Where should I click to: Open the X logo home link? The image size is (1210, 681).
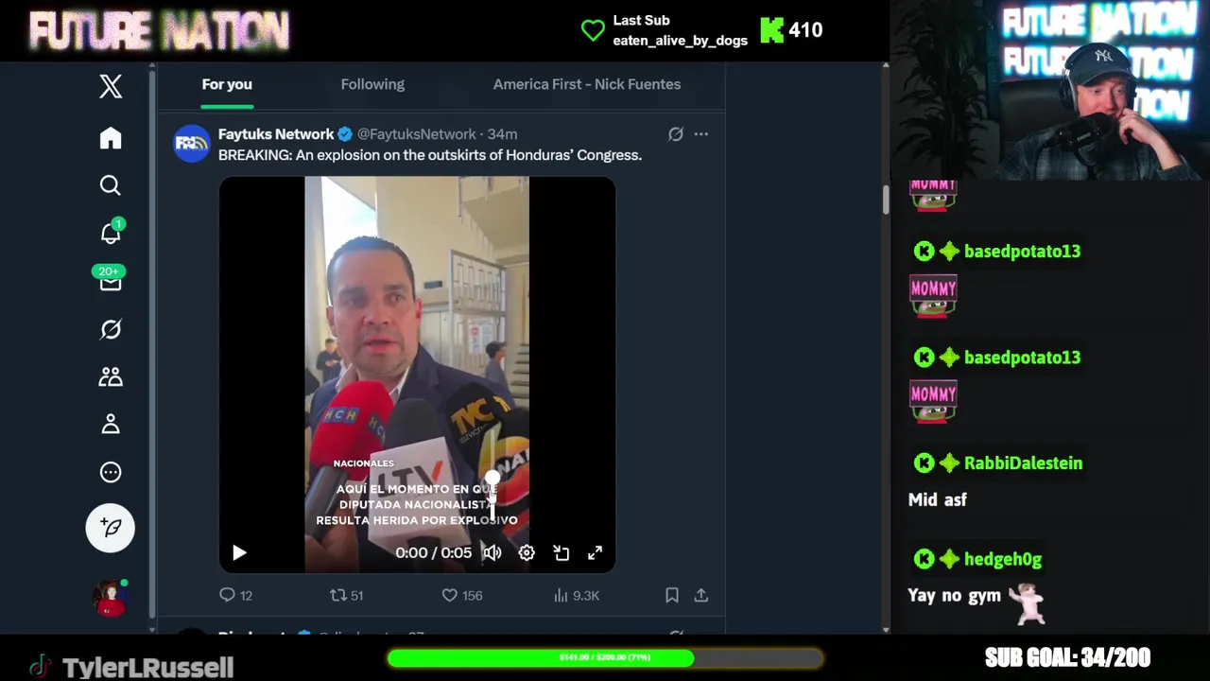(111, 86)
